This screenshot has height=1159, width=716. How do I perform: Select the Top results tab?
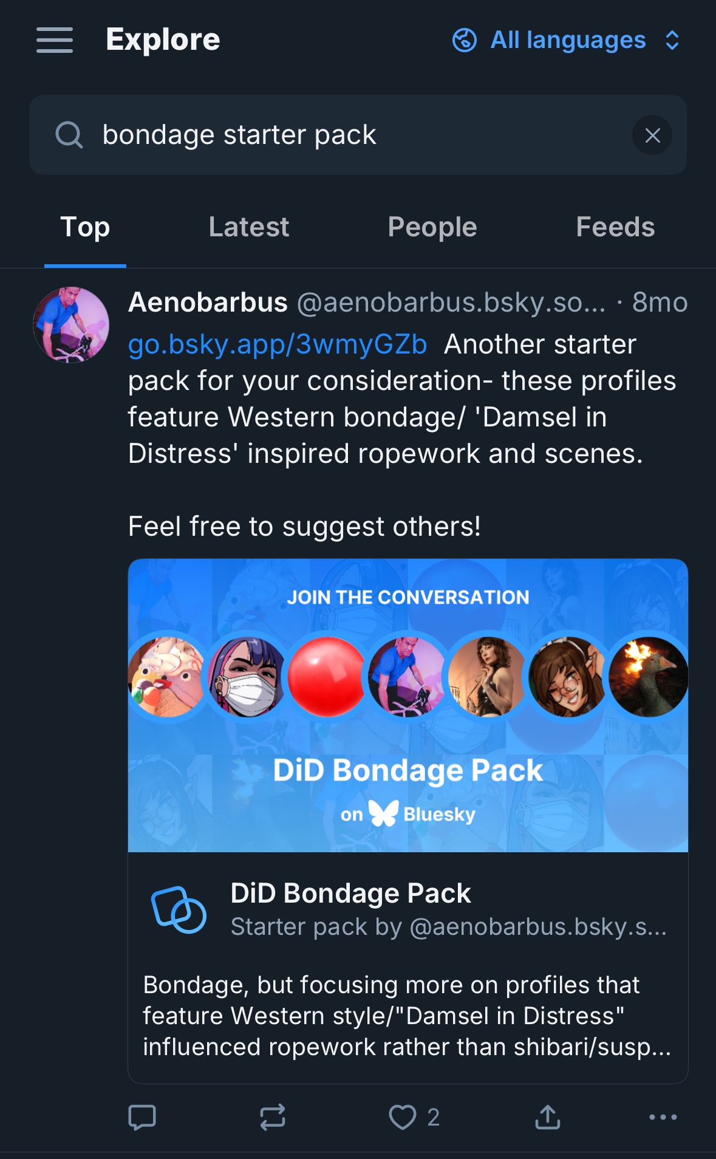(x=85, y=228)
